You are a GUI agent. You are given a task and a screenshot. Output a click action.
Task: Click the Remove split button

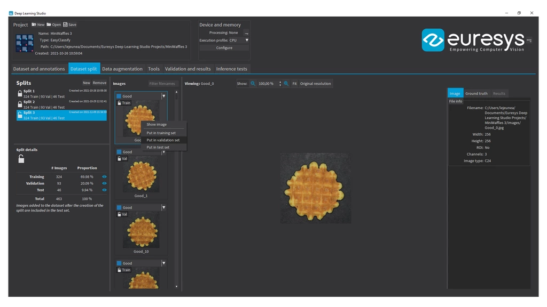coord(99,83)
